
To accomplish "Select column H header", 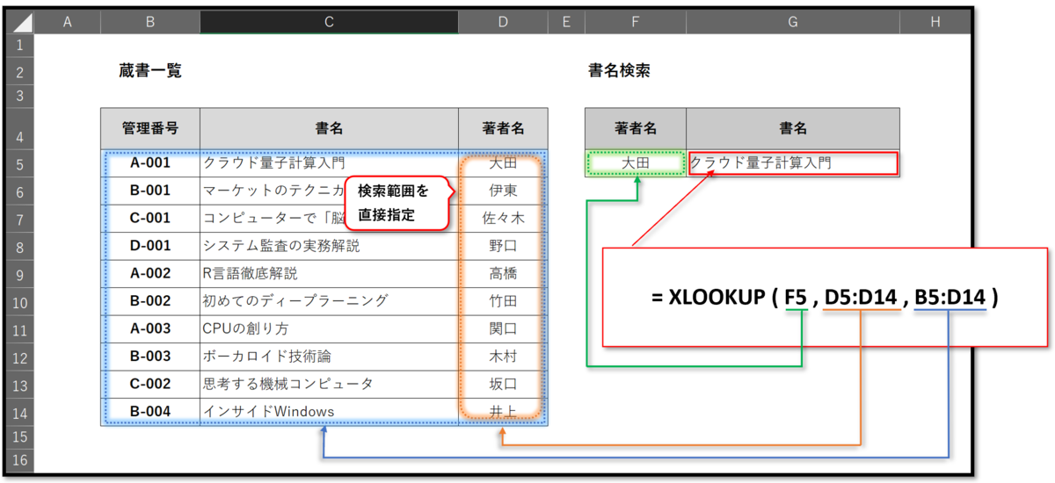I will pyautogui.click(x=935, y=22).
